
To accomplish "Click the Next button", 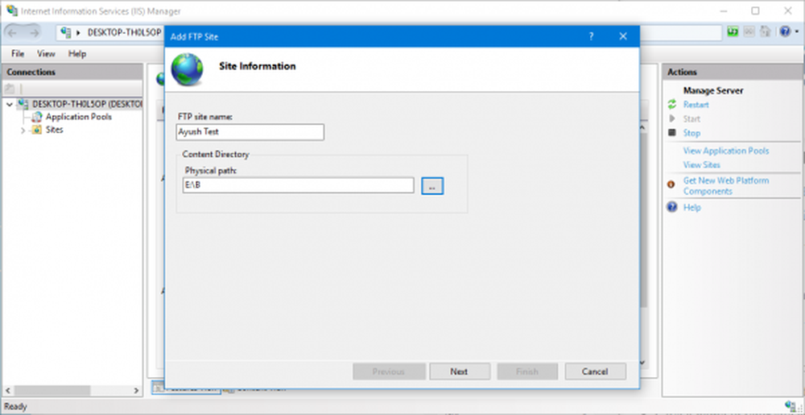I will [459, 371].
